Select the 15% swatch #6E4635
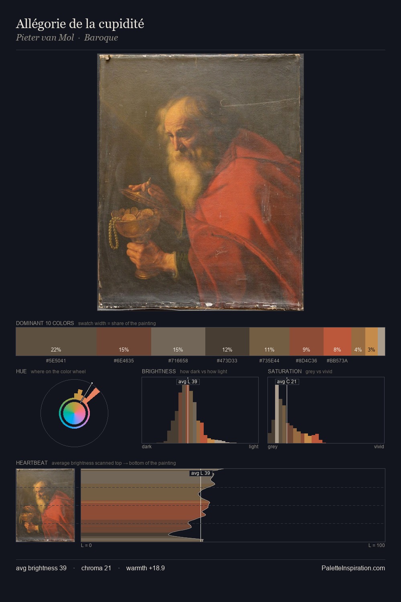Viewport: 401px width, 602px height. point(124,342)
